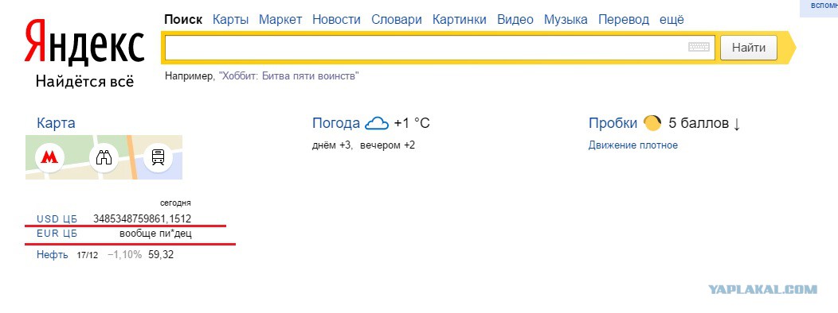
Task: Click the weather cloud icon
Action: coord(377,124)
